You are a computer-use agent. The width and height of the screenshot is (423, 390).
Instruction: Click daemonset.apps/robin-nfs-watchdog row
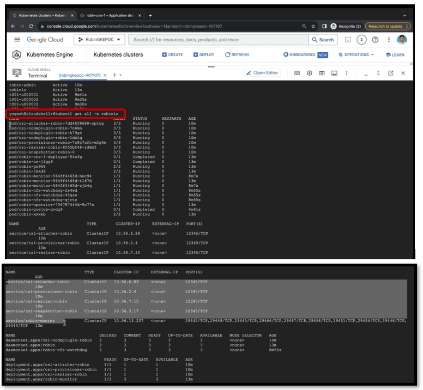tap(143, 350)
